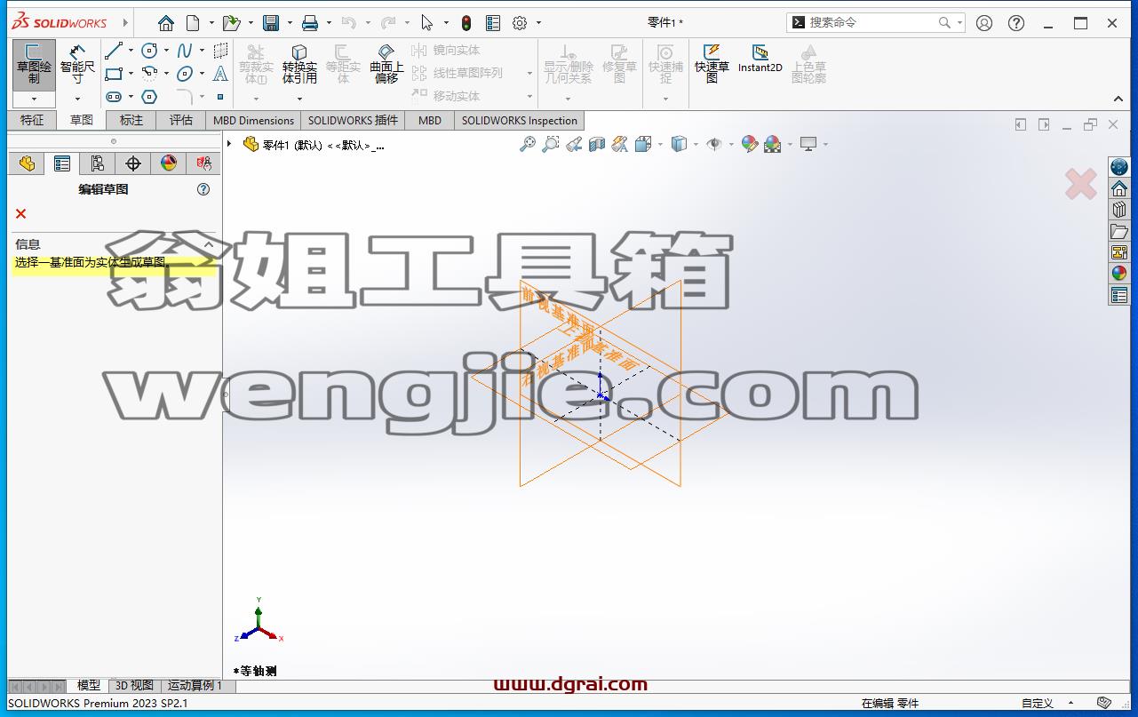Expand the Sketch (草图绘制) button dropdown arrow
The image size is (1138, 717).
click(x=34, y=99)
